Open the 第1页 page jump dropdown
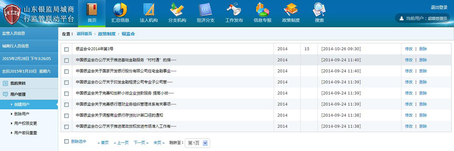Image resolution: width=454 pixels, height=151 pixels. [197, 143]
